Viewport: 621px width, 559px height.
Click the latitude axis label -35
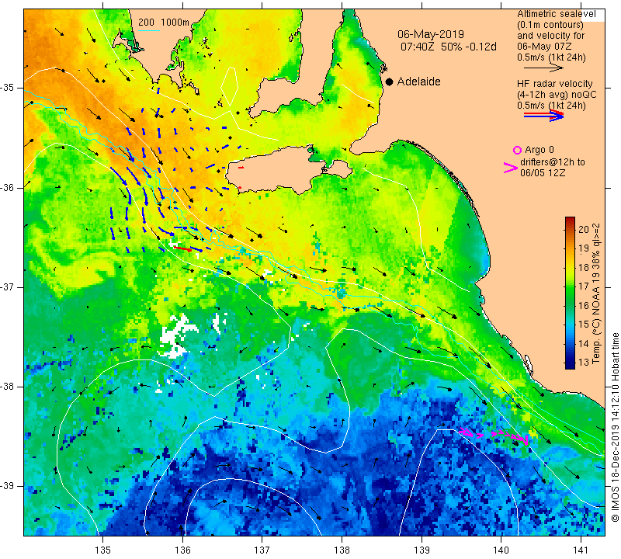6,88
